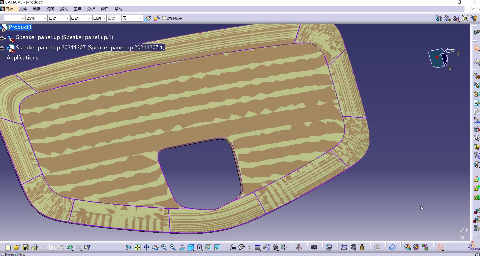Activate the Rotate view tool
The width and height of the screenshot is (480, 256).
(x=155, y=247)
